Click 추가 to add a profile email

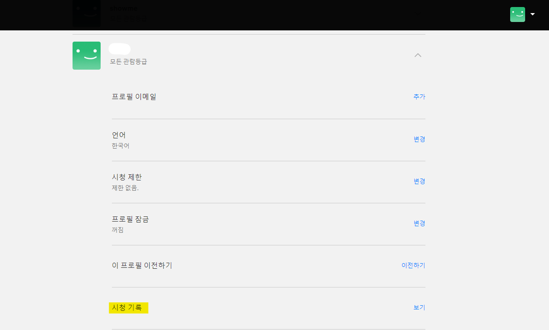(419, 96)
